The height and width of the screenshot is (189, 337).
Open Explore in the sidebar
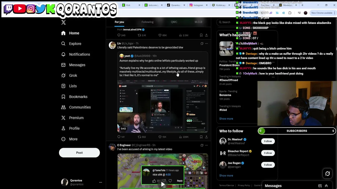click(x=71, y=44)
